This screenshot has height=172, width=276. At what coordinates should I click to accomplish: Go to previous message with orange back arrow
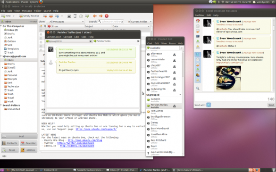point(95,16)
